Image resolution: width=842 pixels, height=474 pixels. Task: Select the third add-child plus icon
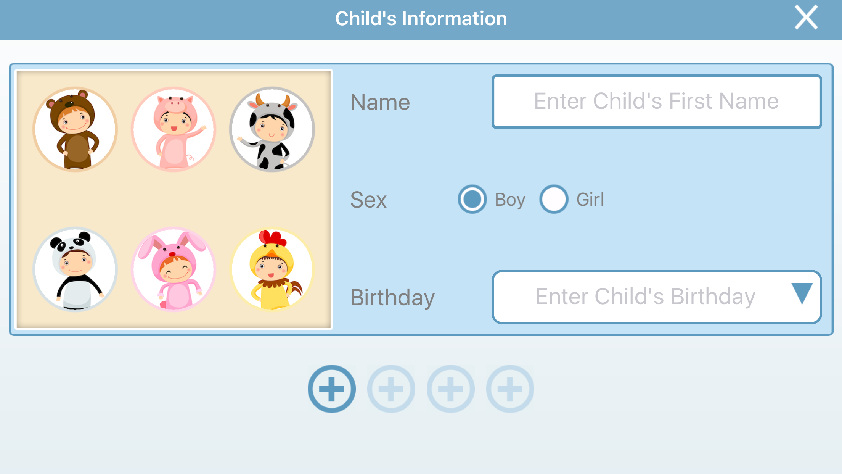tap(451, 389)
